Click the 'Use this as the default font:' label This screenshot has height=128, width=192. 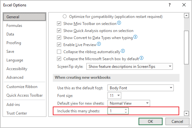80,88
